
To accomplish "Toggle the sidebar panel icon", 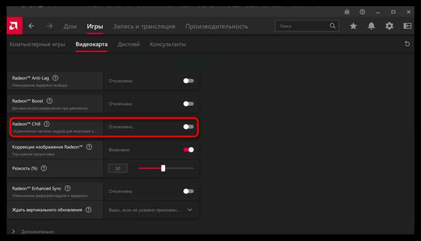I will pos(408,26).
